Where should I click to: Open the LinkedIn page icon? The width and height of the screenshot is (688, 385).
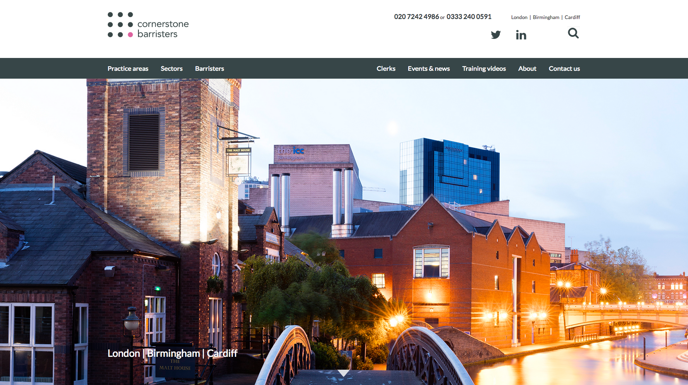(x=521, y=35)
